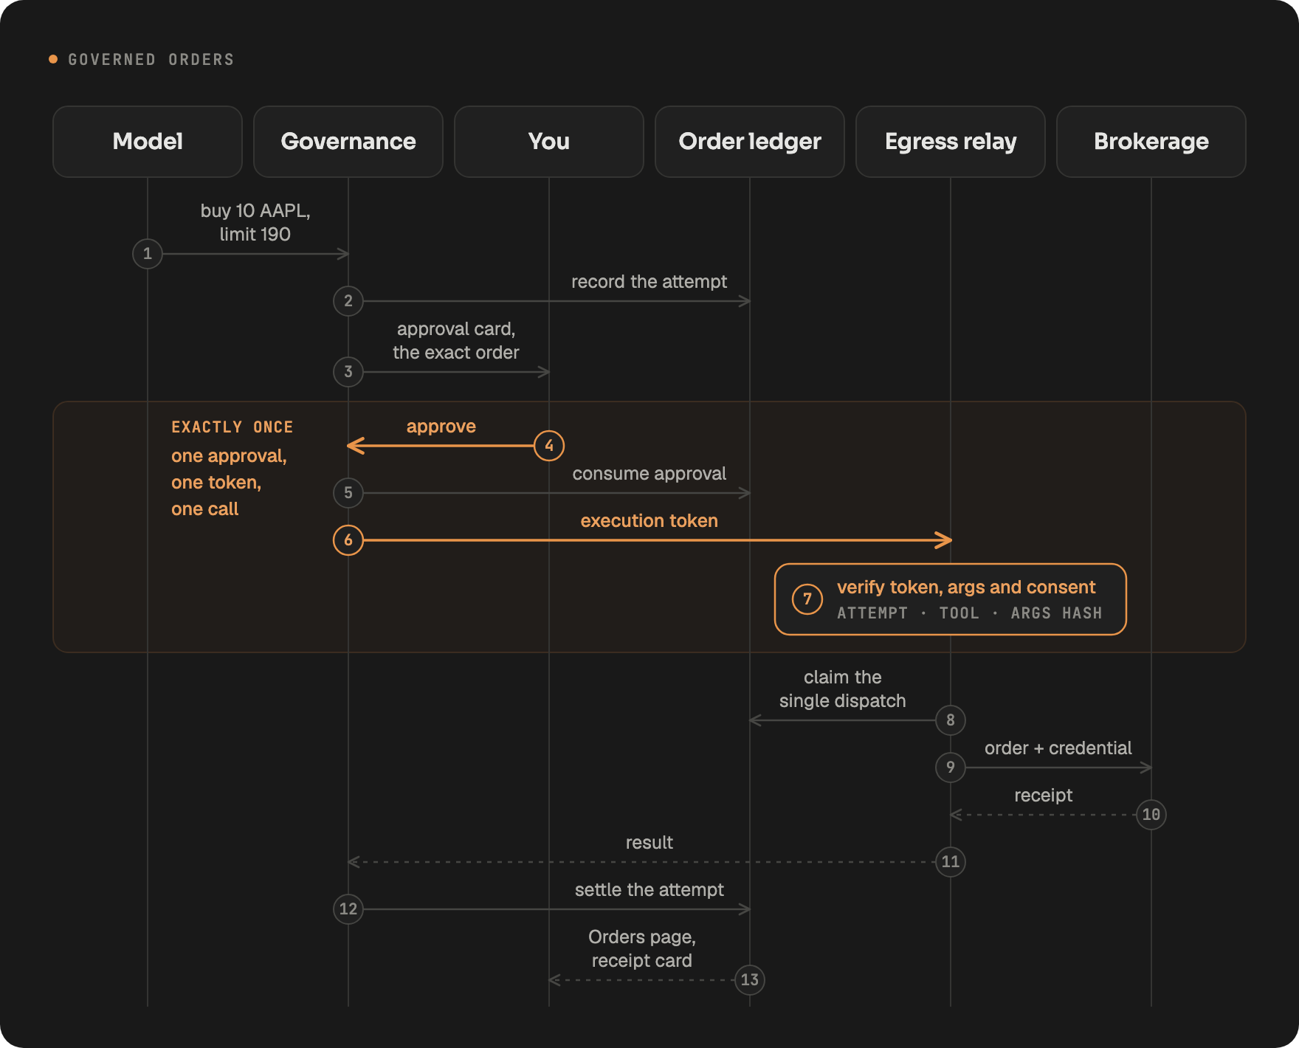This screenshot has width=1299, height=1048.
Task: Click the "record the attempt" message label
Action: tap(649, 282)
